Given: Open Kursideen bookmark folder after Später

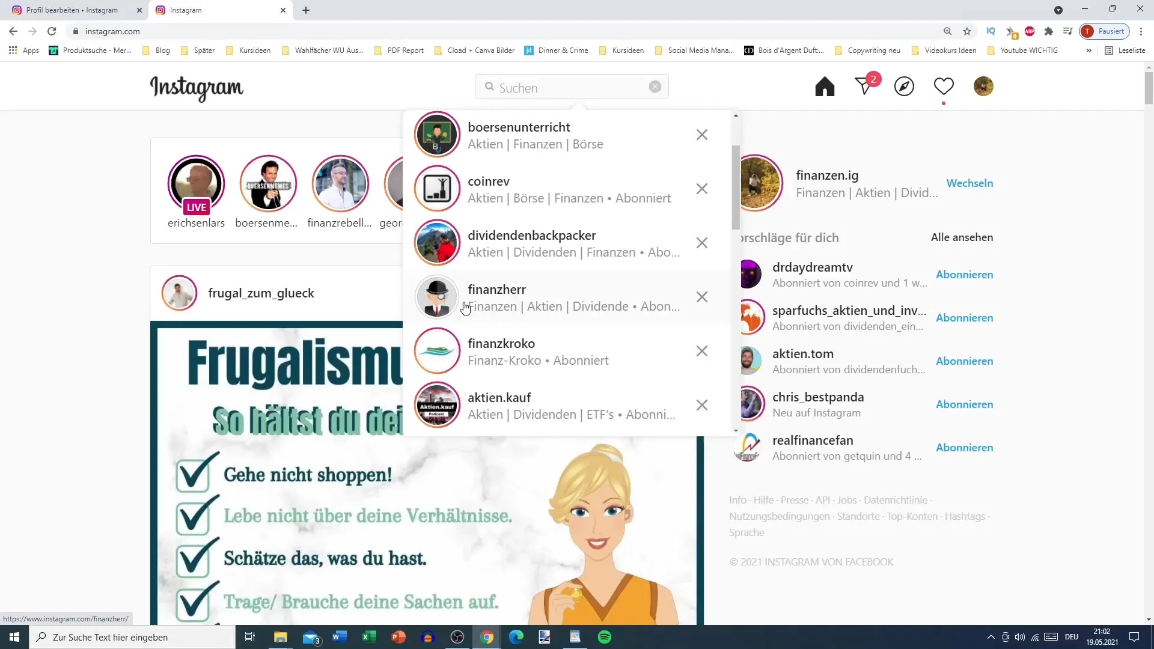Looking at the screenshot, I should (x=248, y=50).
